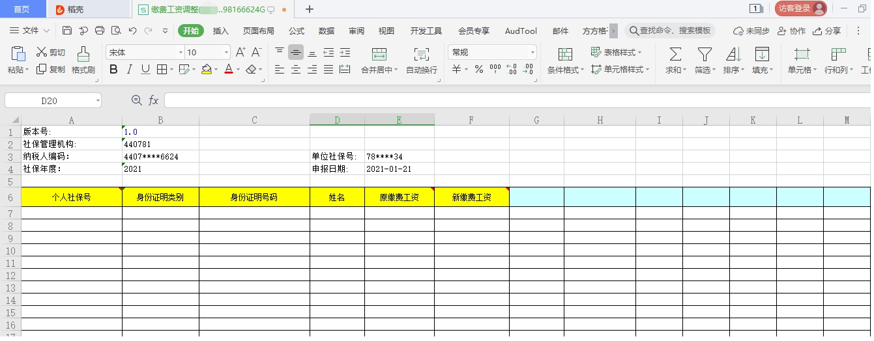Viewport: 874px width, 341px height.
Task: Click the percent style icon
Action: 478,69
